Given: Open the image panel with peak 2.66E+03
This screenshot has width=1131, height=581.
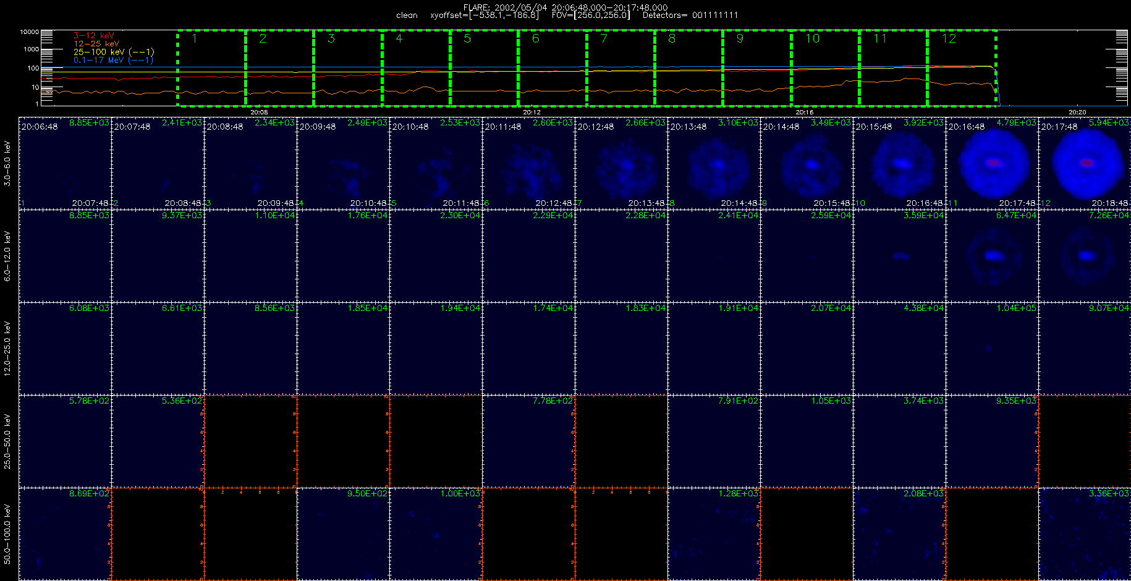Looking at the screenshot, I should [x=622, y=163].
